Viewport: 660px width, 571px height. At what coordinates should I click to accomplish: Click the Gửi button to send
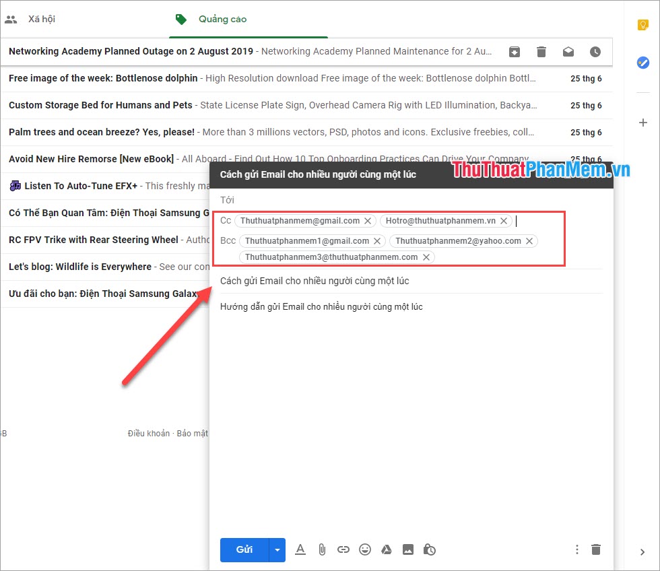click(244, 549)
